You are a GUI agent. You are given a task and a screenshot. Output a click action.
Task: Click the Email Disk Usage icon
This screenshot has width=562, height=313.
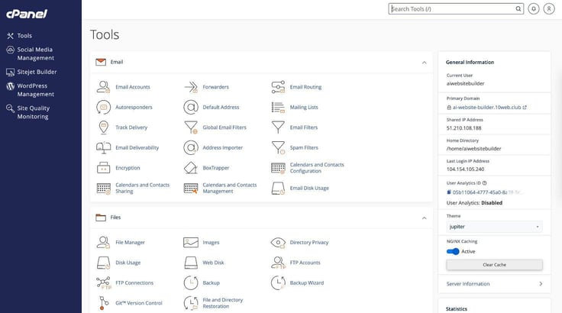(278, 189)
